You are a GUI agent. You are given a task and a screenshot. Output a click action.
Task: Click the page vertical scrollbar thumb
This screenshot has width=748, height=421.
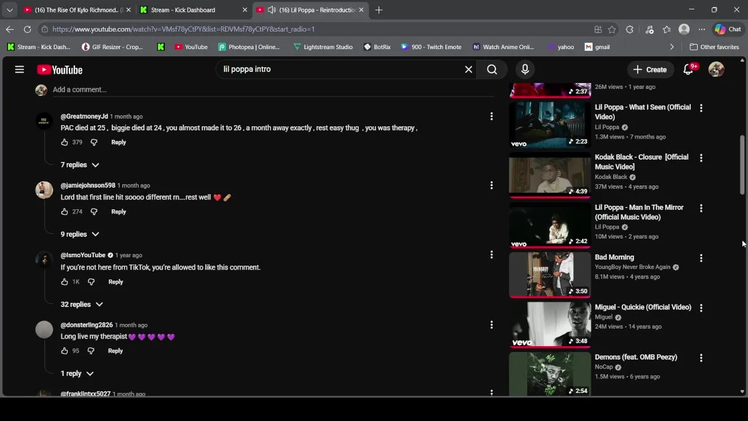tap(743, 165)
